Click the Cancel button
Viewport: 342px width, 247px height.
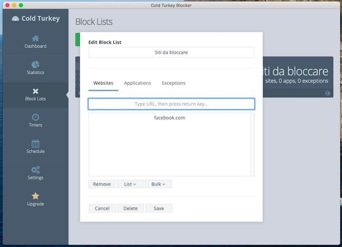tap(102, 208)
